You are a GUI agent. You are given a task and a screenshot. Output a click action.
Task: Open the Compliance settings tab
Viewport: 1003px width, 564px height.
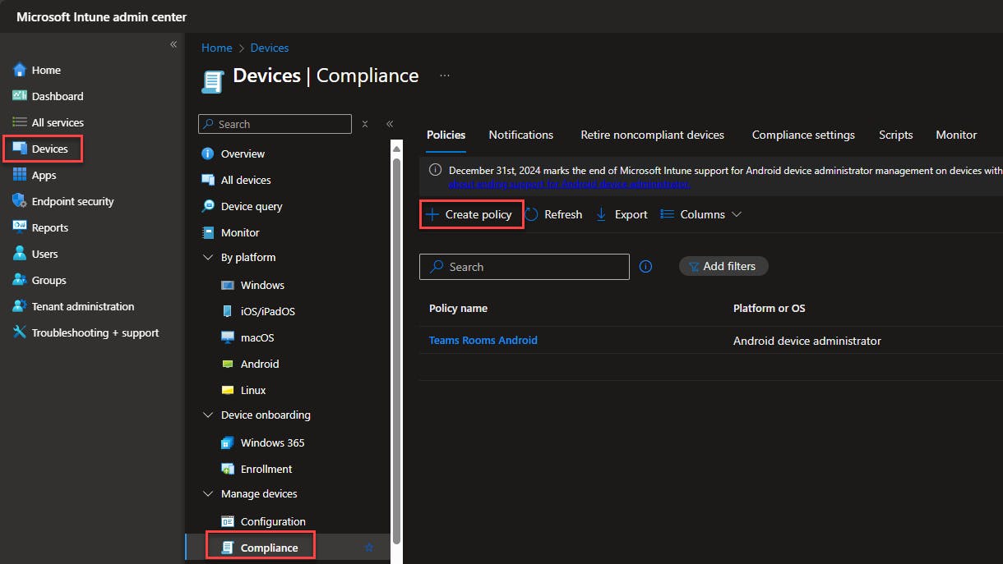(802, 135)
